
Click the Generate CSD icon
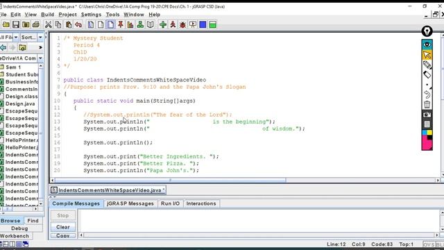click(91, 25)
